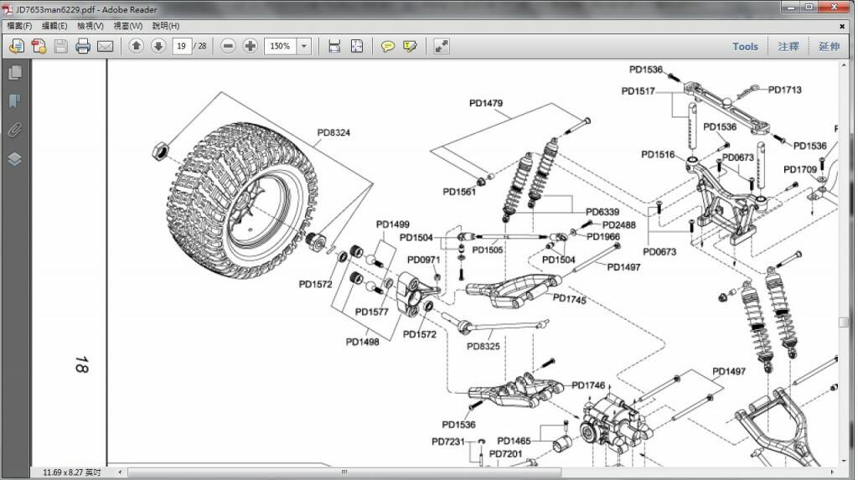Screen dimensions: 858x480
Task: Open the 延伸 extended pane
Action: coord(829,47)
